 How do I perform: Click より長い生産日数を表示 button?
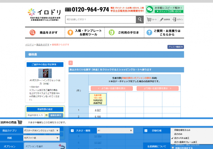pos(112,89)
